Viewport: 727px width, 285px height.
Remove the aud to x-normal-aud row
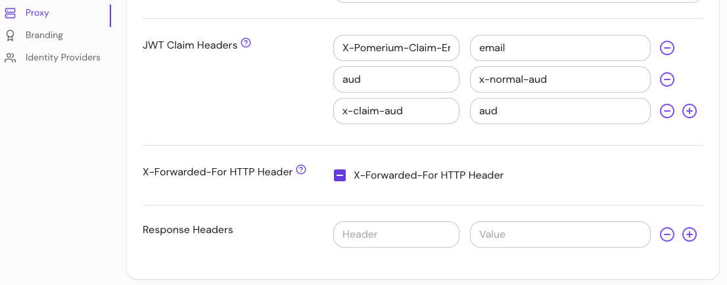(667, 79)
